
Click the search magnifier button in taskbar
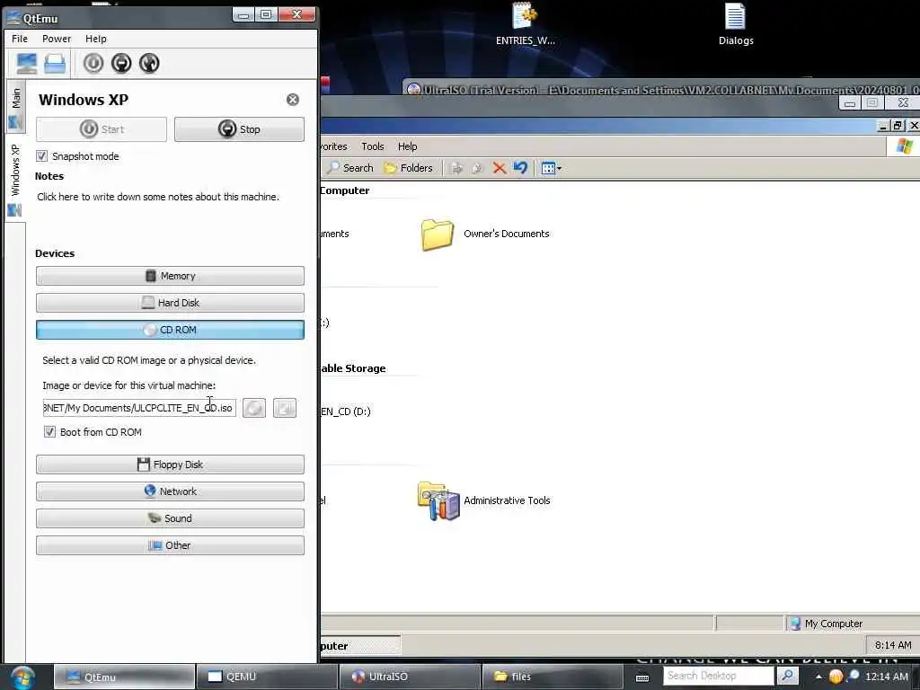click(x=787, y=676)
